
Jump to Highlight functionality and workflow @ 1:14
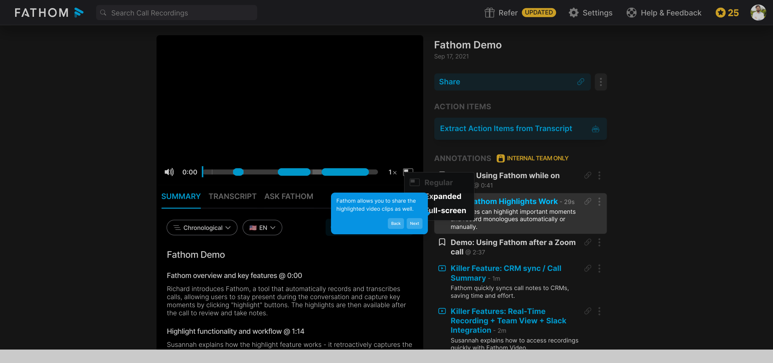point(235,331)
